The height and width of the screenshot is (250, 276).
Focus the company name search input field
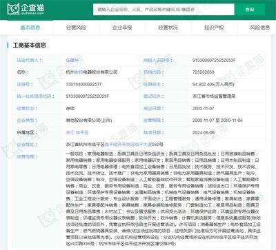tap(164, 10)
